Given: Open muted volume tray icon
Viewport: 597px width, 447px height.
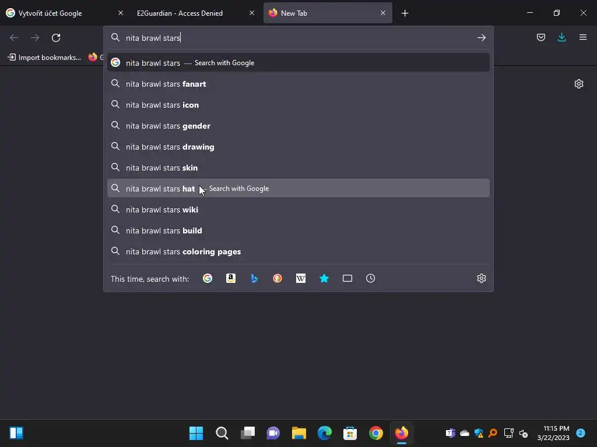Looking at the screenshot, I should tap(523, 433).
